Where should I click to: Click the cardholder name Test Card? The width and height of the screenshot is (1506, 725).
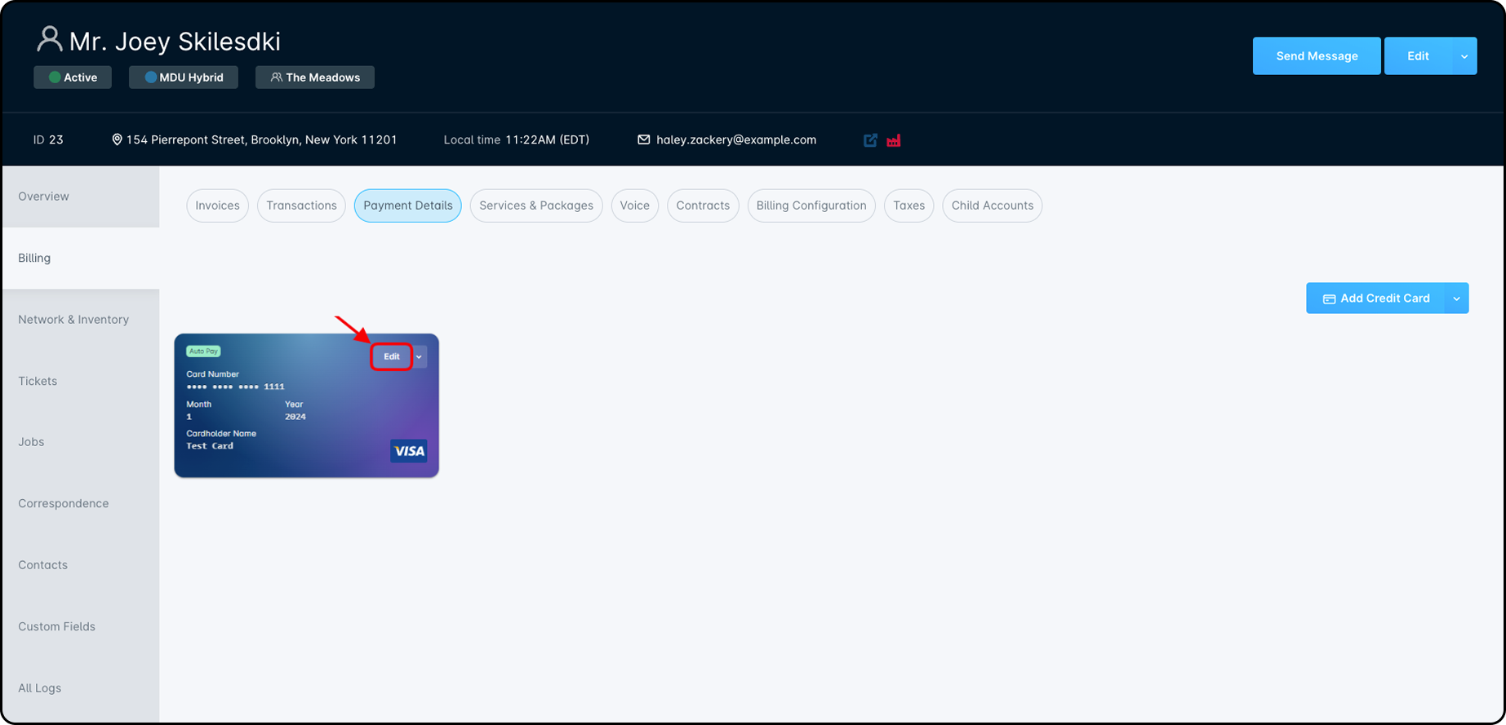coord(210,446)
